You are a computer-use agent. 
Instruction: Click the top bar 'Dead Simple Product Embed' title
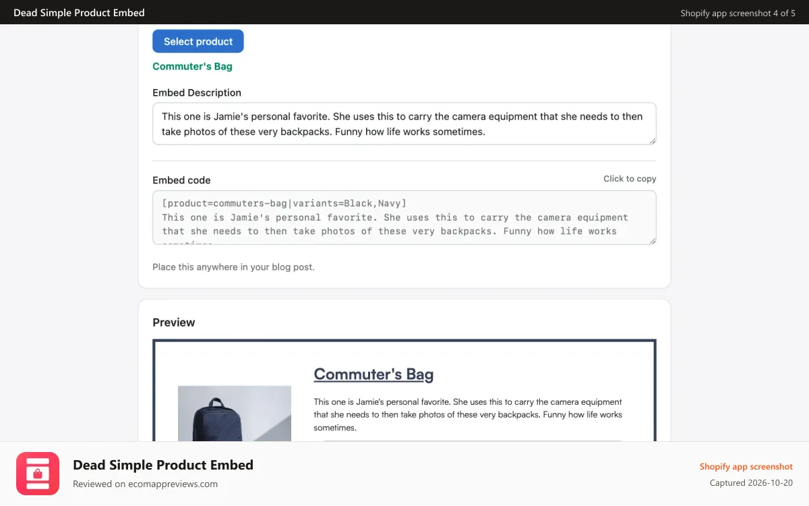[x=79, y=13]
